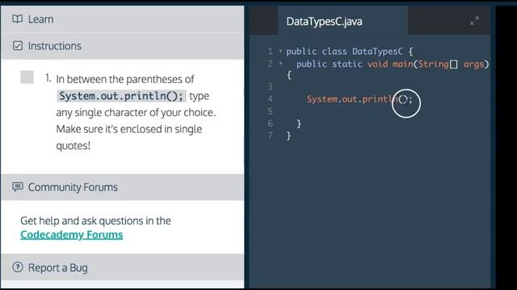517x290 pixels.
Task: Click line number 4 in gutter
Action: tap(270, 99)
